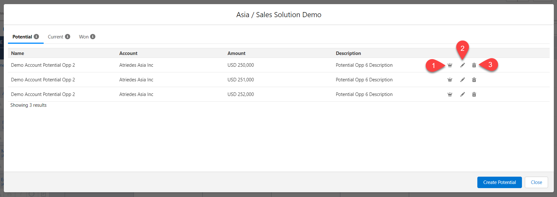Switch to the Current tab
Viewport: 557px width, 197px height.
(x=55, y=37)
